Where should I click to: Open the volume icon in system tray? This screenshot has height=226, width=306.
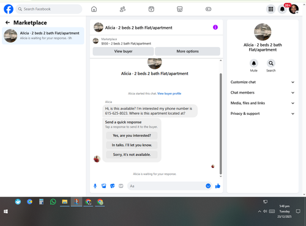(265, 211)
